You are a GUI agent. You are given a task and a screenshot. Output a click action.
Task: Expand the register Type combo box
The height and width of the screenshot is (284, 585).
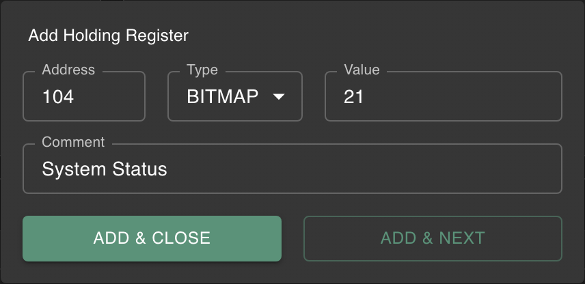(x=234, y=97)
